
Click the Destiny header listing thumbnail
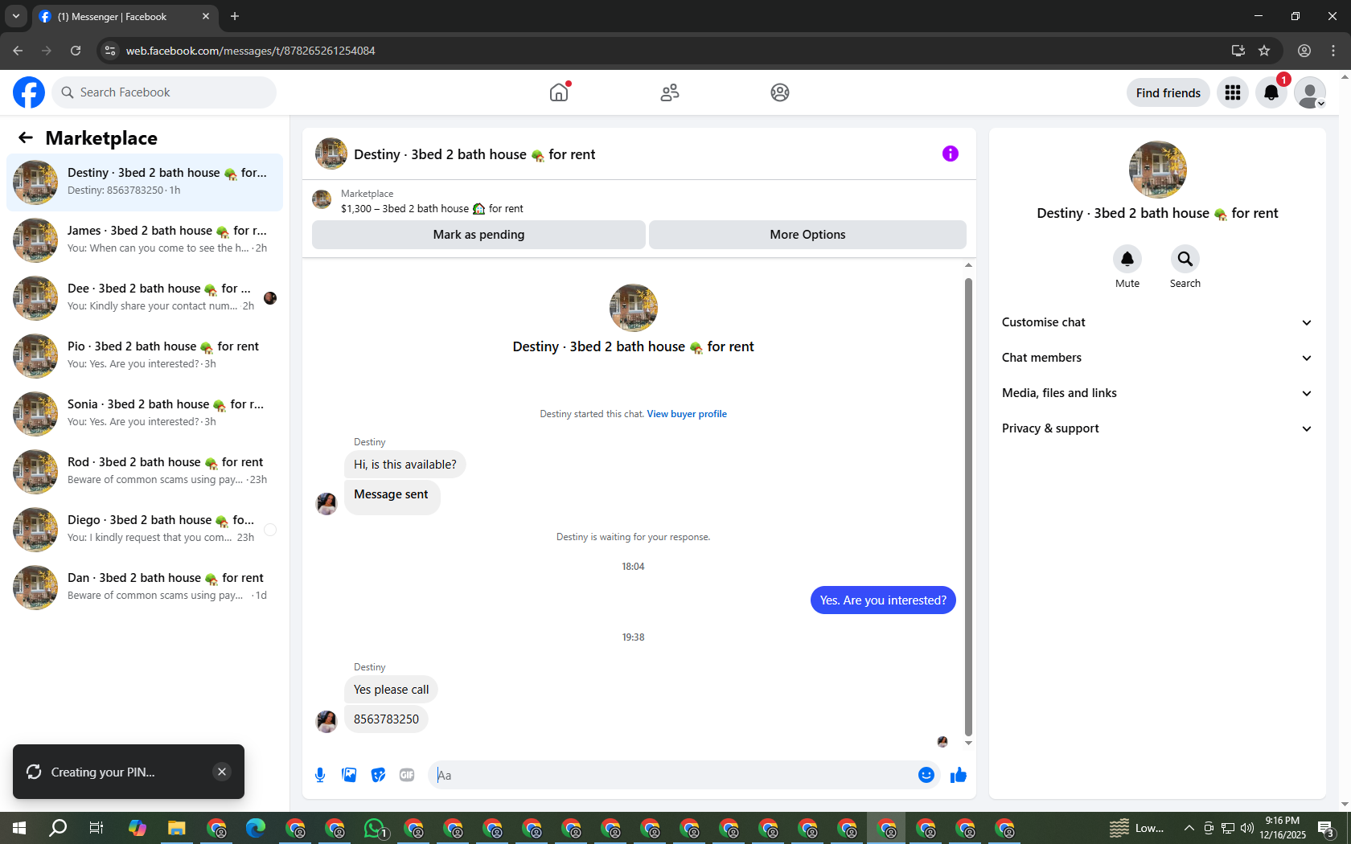pos(331,154)
